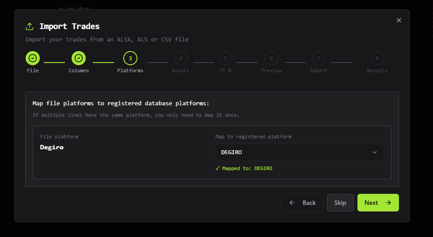This screenshot has width=433, height=237.
Task: Go Back to previous step
Action: [302, 203]
